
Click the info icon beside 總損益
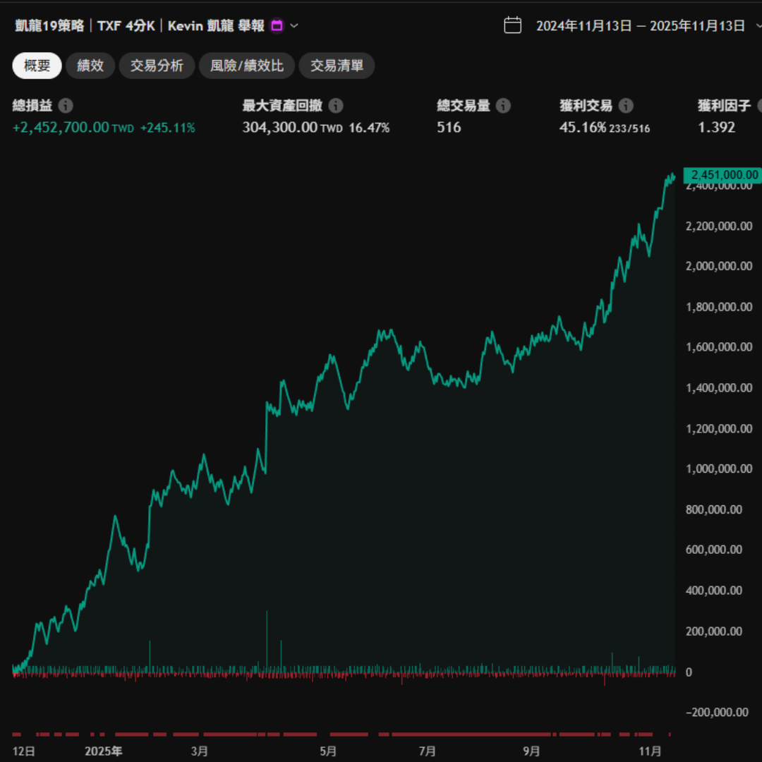click(66, 106)
